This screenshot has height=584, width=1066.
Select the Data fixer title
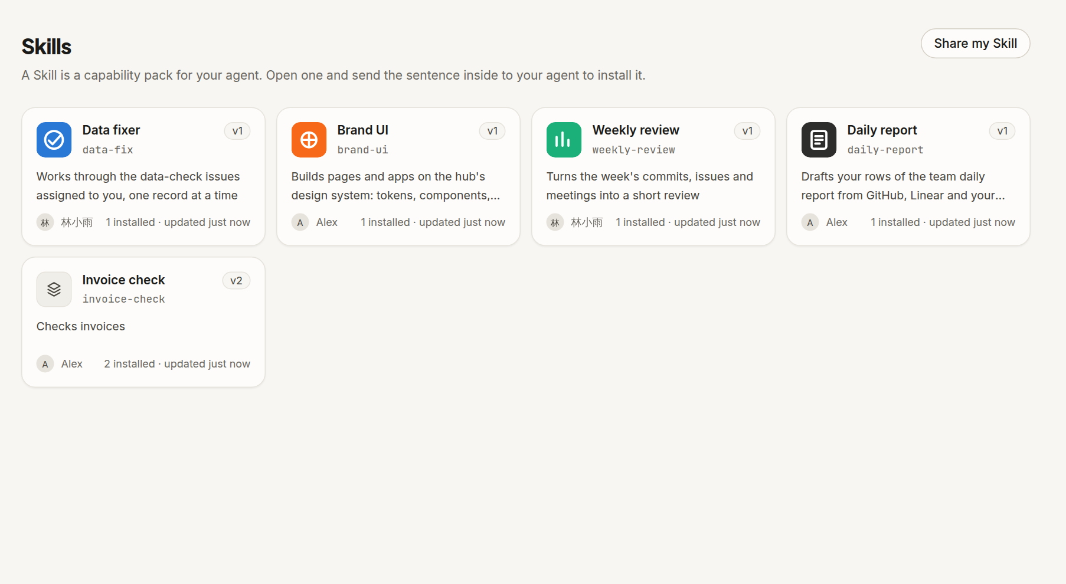[111, 130]
